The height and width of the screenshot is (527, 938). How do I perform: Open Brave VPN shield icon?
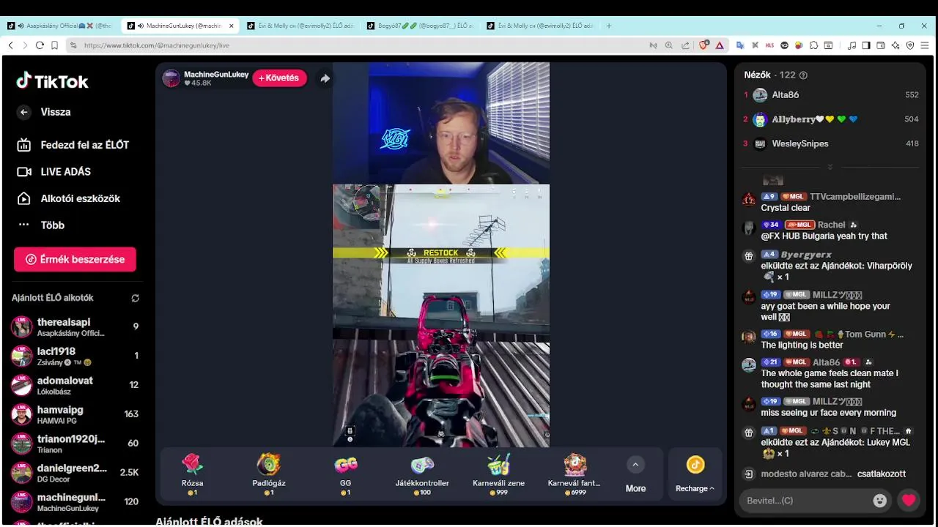[910, 45]
